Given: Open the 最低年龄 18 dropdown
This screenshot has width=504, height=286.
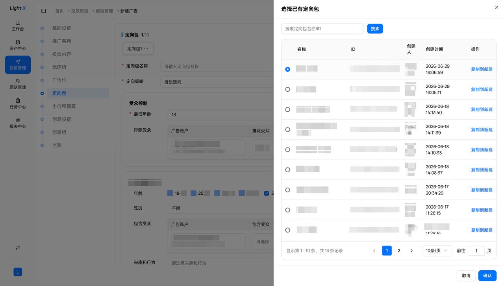Looking at the screenshot, I should coord(220,114).
